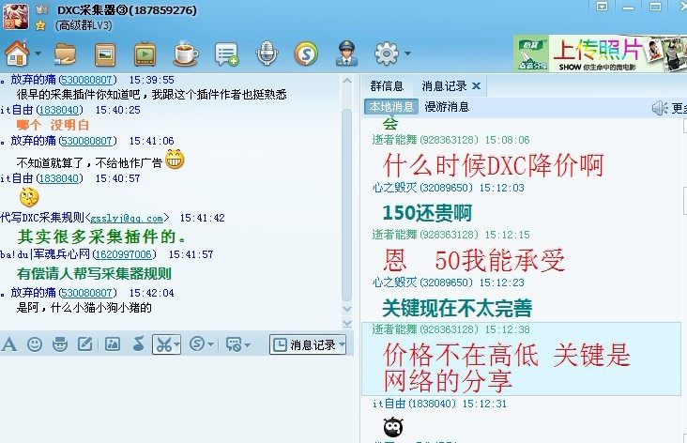
Task: Select message 150还贵啊
Action: (427, 213)
